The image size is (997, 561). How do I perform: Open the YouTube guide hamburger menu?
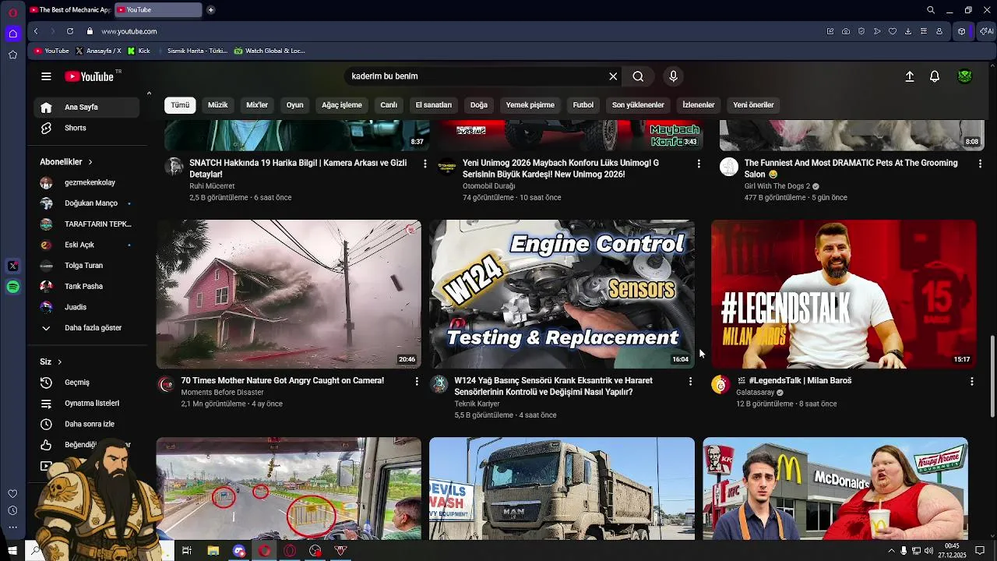(x=46, y=76)
